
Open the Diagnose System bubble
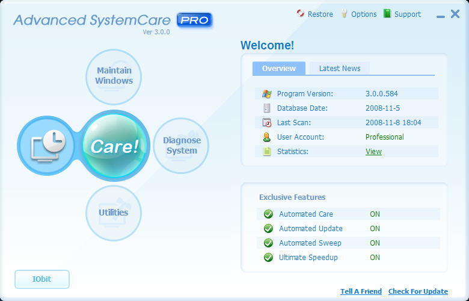coord(181,146)
